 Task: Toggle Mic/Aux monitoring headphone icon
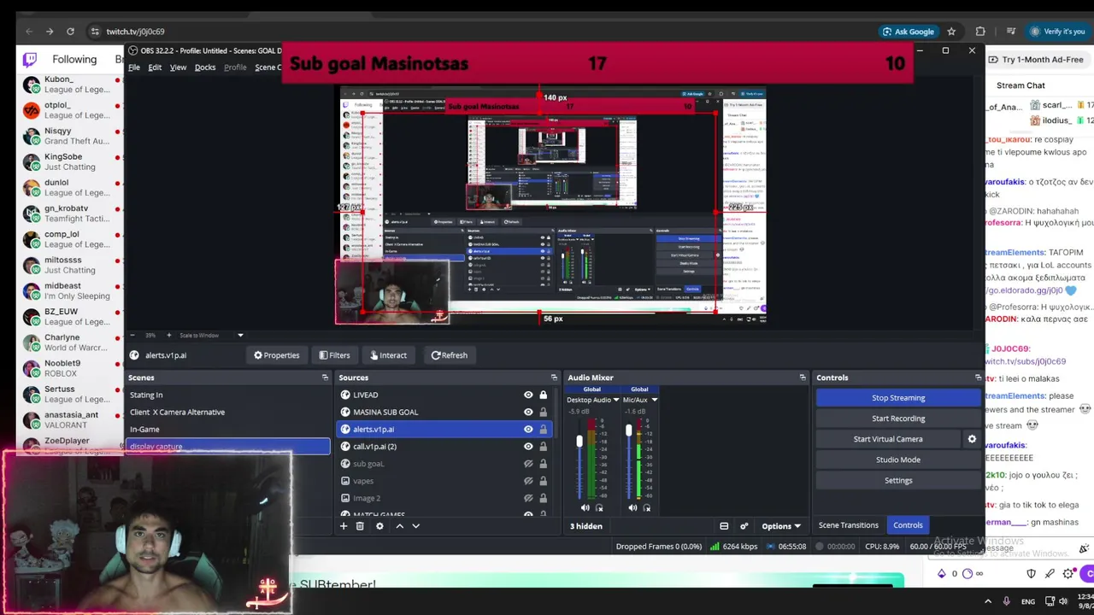pos(646,507)
